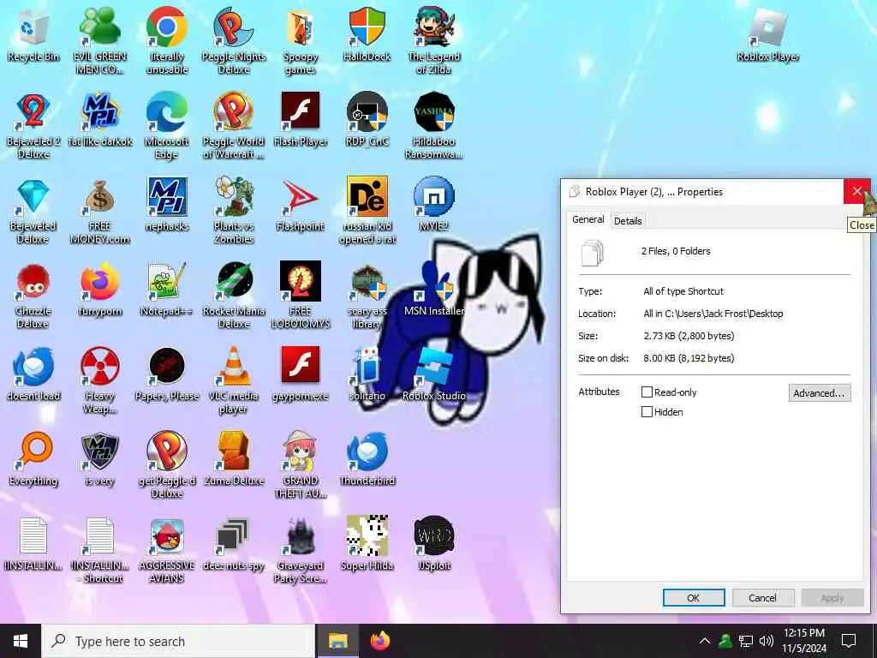The height and width of the screenshot is (658, 877).
Task: Open Firefox from the taskbar
Action: coord(379,641)
